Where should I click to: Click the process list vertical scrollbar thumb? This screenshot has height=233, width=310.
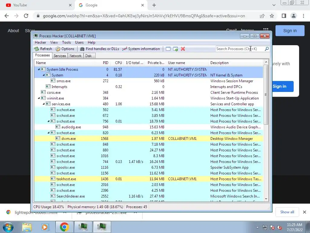point(266,95)
